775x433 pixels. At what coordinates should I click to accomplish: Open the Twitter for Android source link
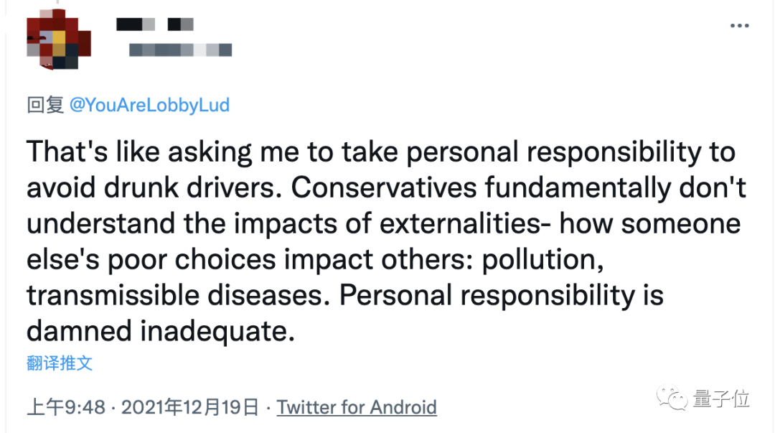[x=357, y=407]
